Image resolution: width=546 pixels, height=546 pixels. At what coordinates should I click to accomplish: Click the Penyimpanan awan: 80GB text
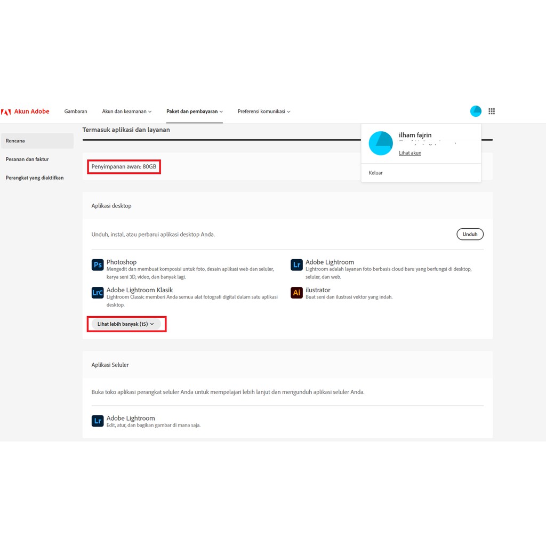[124, 166]
